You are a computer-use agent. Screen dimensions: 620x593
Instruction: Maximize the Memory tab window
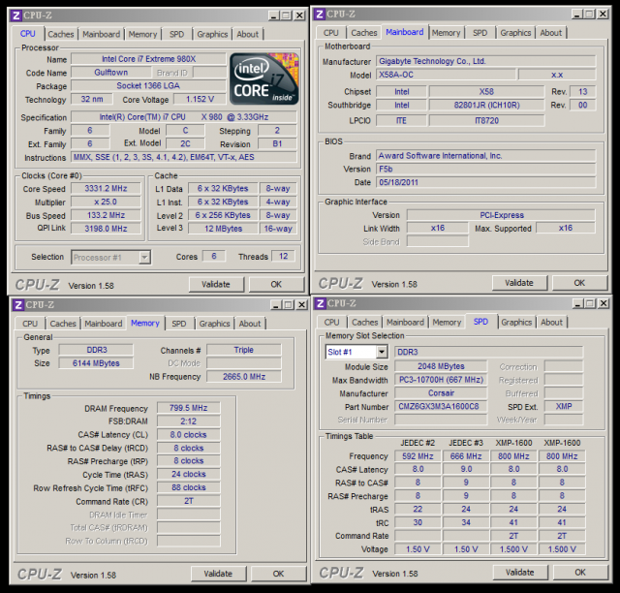[289, 304]
